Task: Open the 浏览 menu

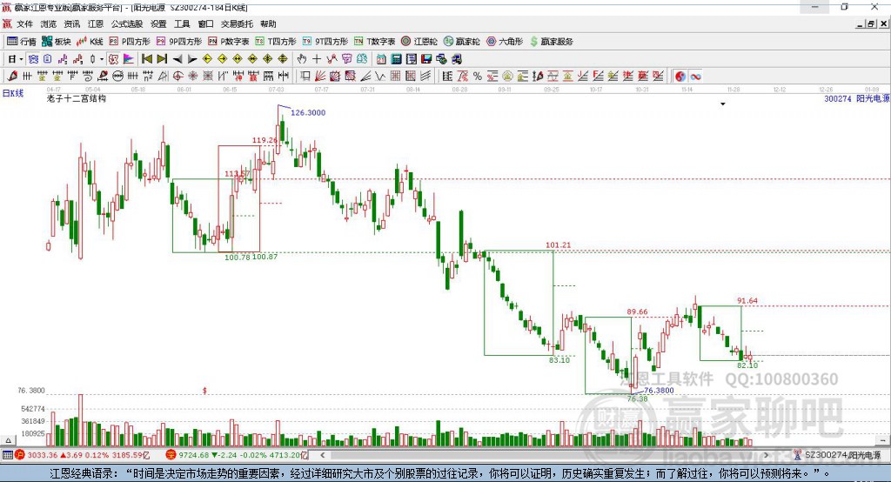Action: (x=49, y=23)
